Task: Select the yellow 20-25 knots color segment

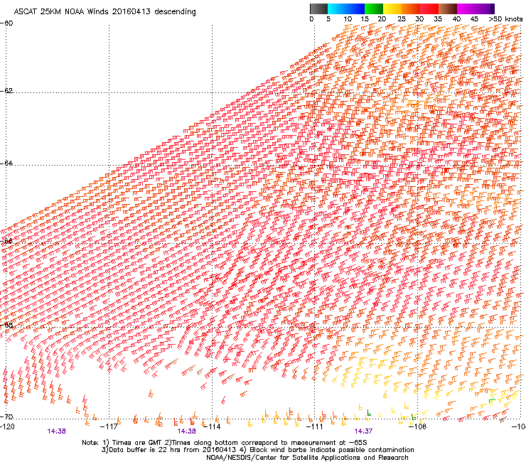Action: pyautogui.click(x=392, y=9)
